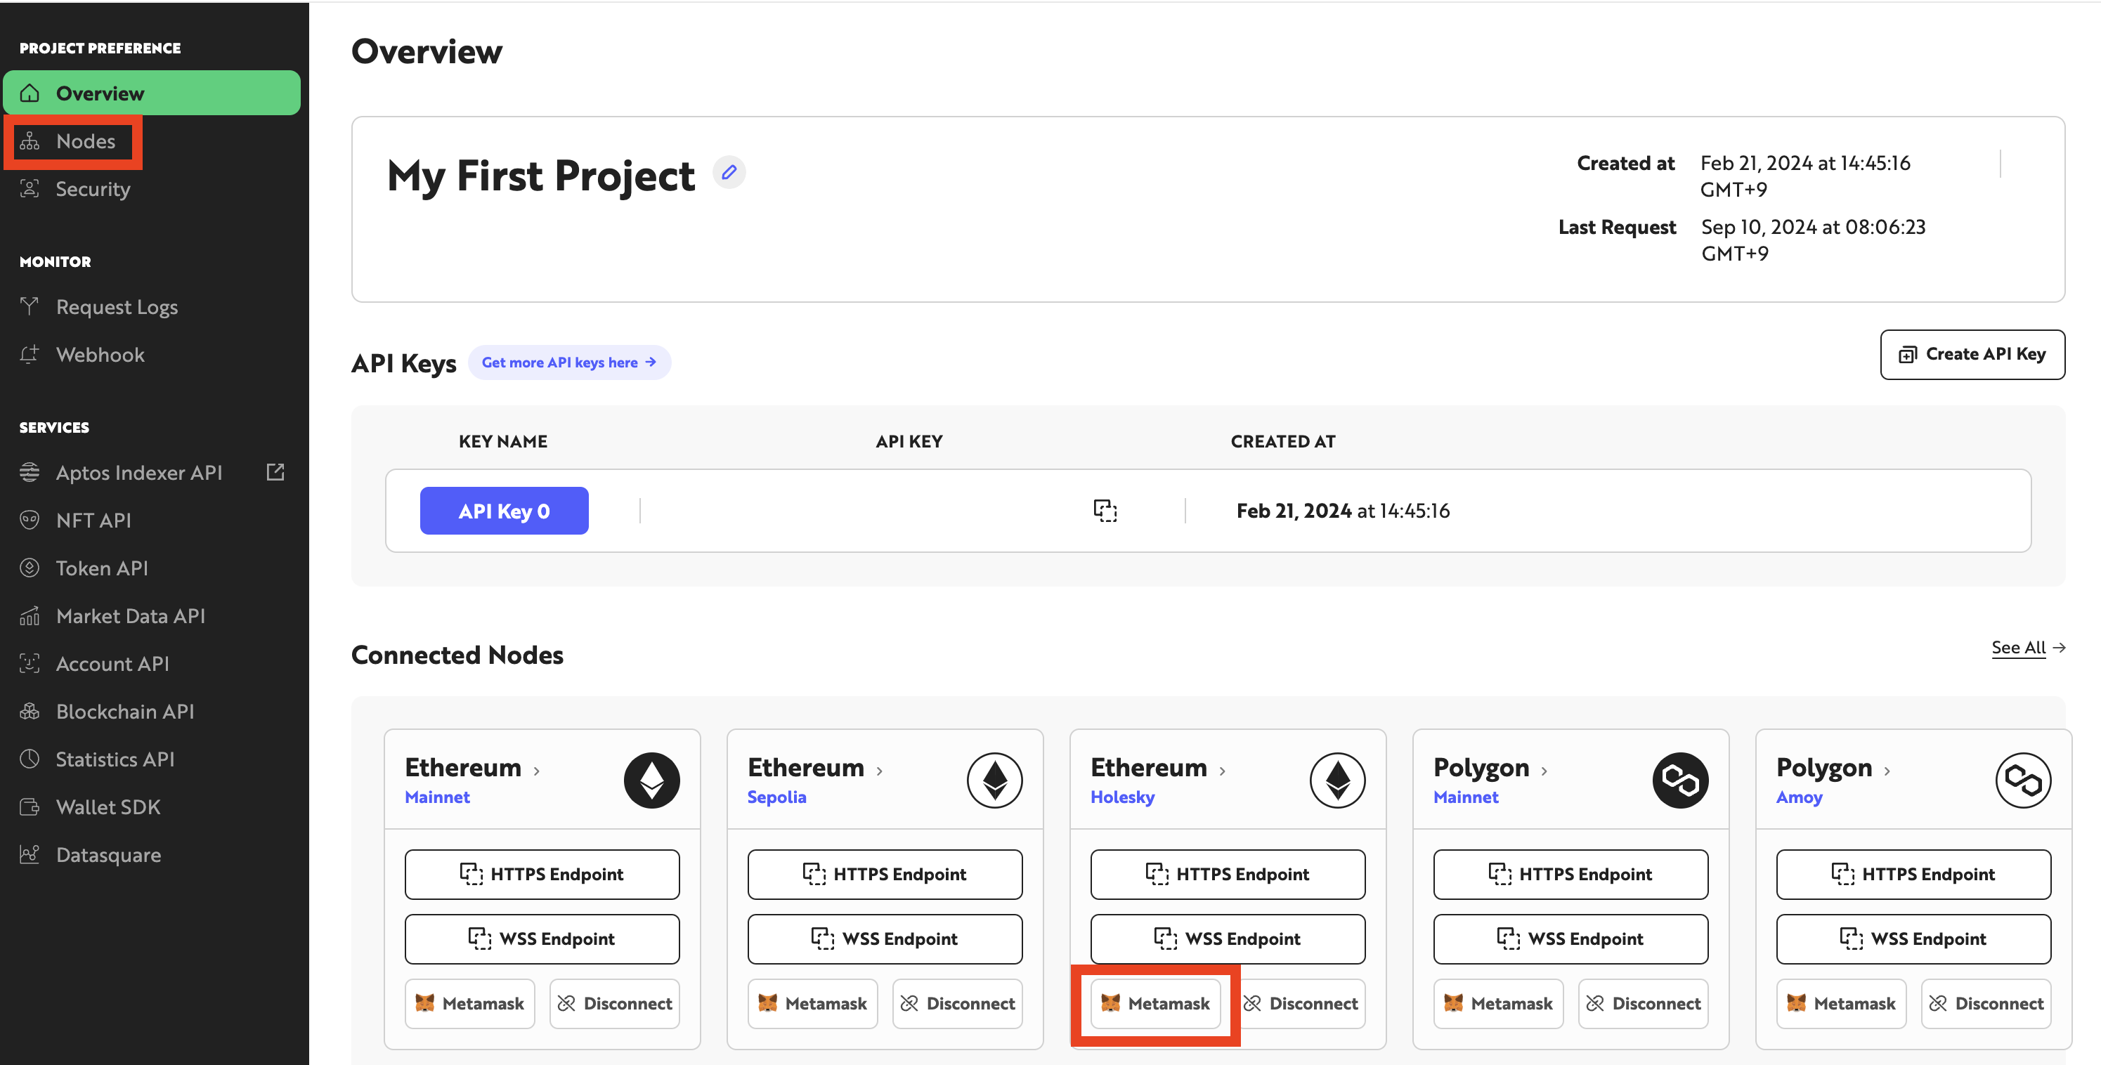Follow the Get more API keys here link
The width and height of the screenshot is (2101, 1065).
click(569, 362)
